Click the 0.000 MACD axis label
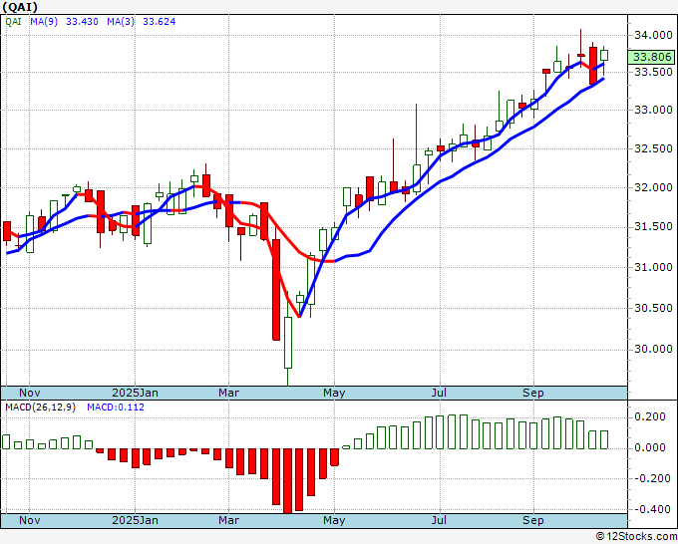678x544 pixels. pos(649,447)
